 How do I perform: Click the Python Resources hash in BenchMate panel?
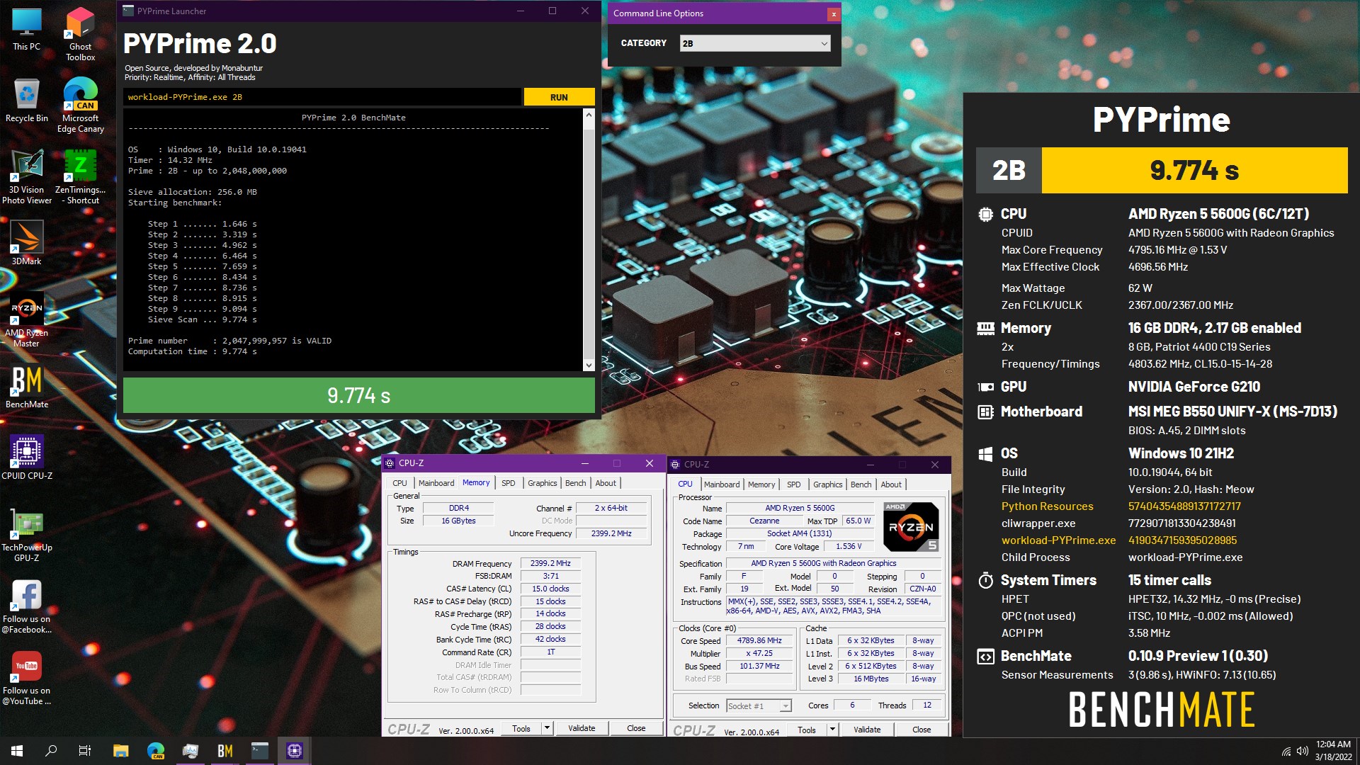click(1184, 506)
